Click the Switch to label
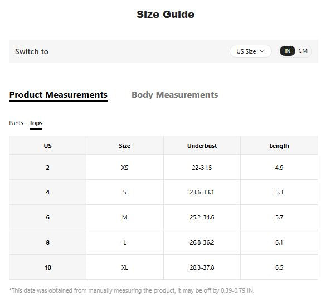 (x=32, y=51)
